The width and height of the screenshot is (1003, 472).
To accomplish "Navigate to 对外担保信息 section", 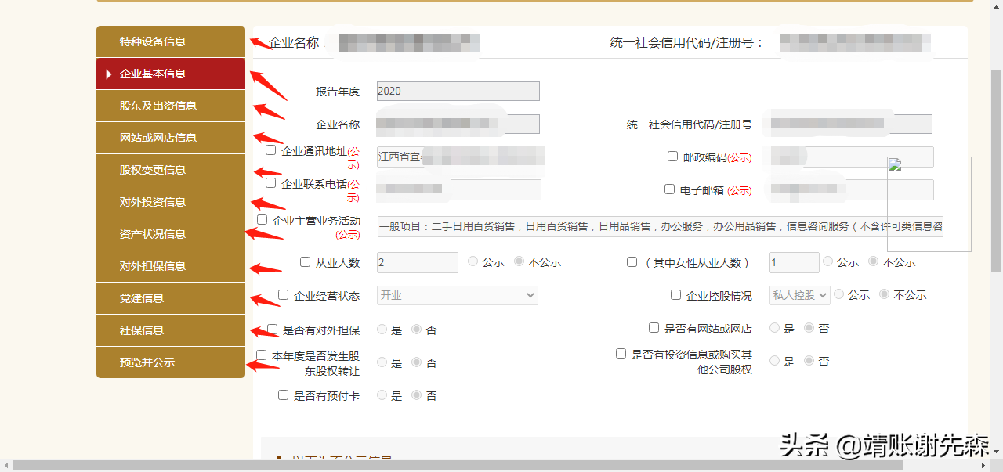I will (x=170, y=266).
